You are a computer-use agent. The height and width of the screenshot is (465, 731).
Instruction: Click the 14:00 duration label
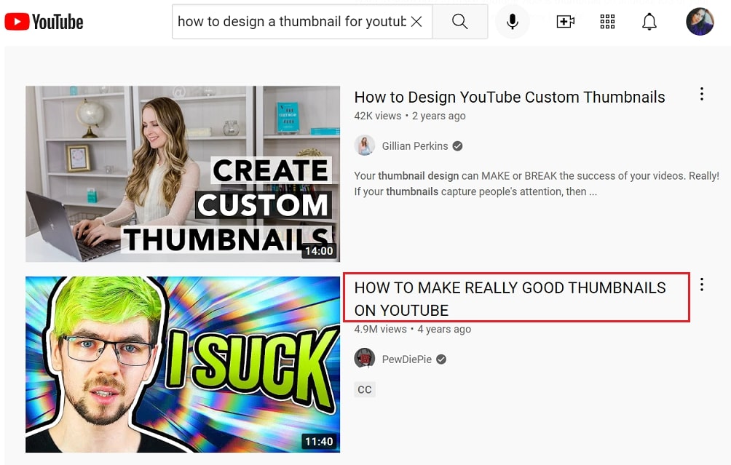click(319, 251)
